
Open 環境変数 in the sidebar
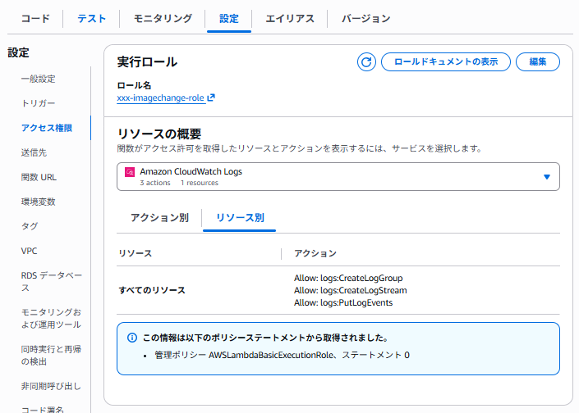pyautogui.click(x=39, y=202)
